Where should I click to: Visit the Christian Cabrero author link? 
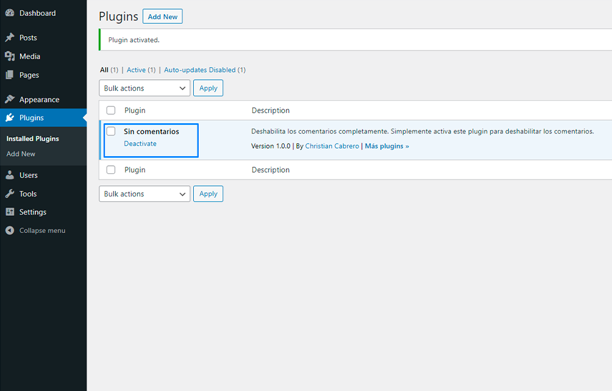point(332,146)
